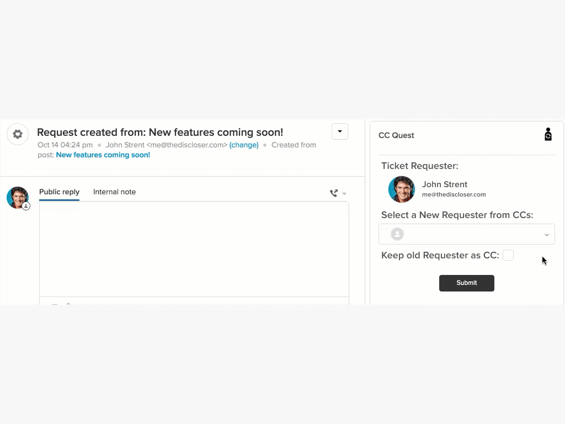Click the CC Quest refresh app icon
The height and width of the screenshot is (424, 565).
tap(548, 135)
